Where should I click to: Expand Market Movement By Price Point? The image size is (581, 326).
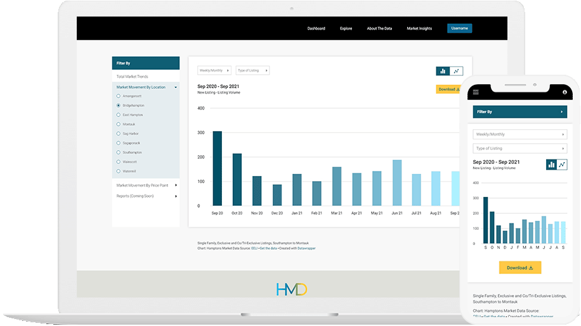(x=145, y=185)
